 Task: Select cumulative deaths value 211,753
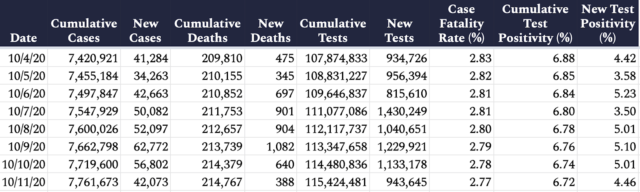(x=222, y=111)
